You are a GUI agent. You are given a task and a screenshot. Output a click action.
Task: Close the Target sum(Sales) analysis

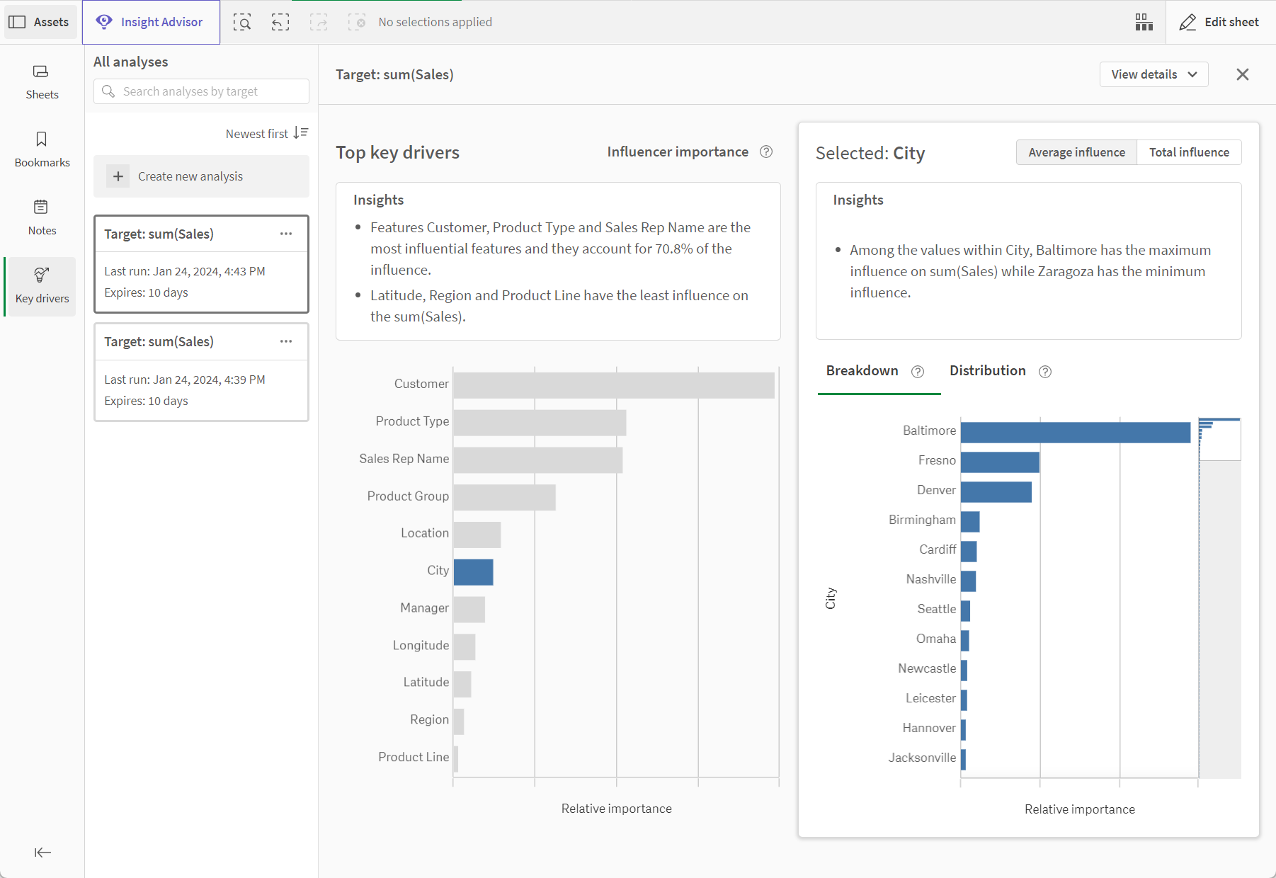click(x=1242, y=74)
